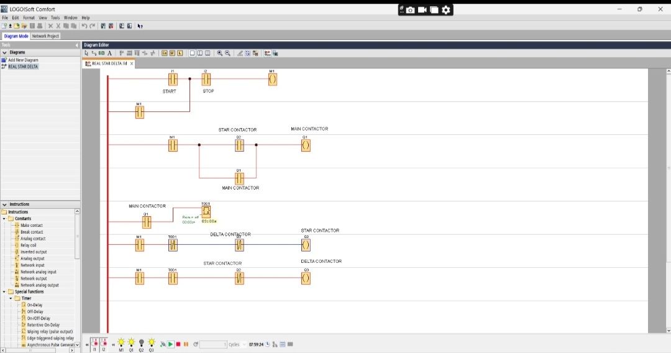Viewport: 671px width, 353px height.
Task: Split the diagram into two windows
Action: [200, 53]
